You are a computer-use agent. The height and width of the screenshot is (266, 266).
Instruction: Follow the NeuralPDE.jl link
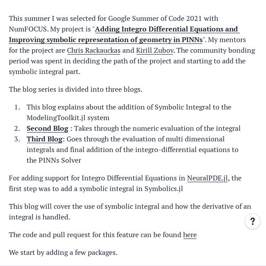[207, 178]
